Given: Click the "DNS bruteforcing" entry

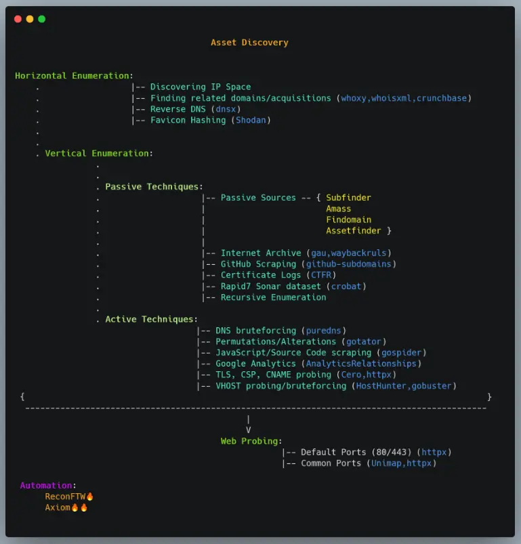Looking at the screenshot, I should 256,331.
